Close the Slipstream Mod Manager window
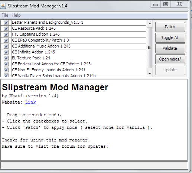The height and width of the screenshot is (173, 192). pos(179,4)
